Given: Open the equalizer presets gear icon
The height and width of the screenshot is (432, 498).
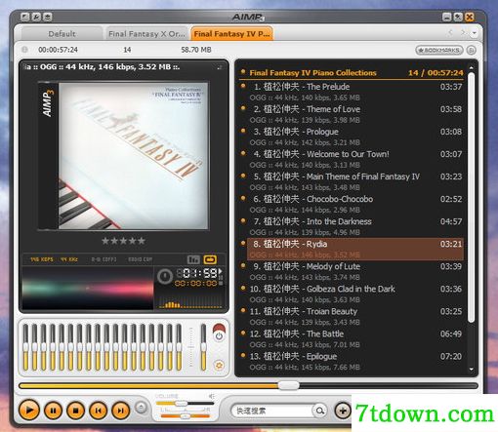Looking at the screenshot, I should (x=219, y=365).
